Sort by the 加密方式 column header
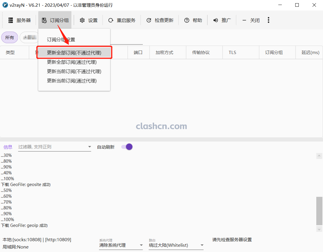Viewport: 323px width, 252px height. point(168,53)
